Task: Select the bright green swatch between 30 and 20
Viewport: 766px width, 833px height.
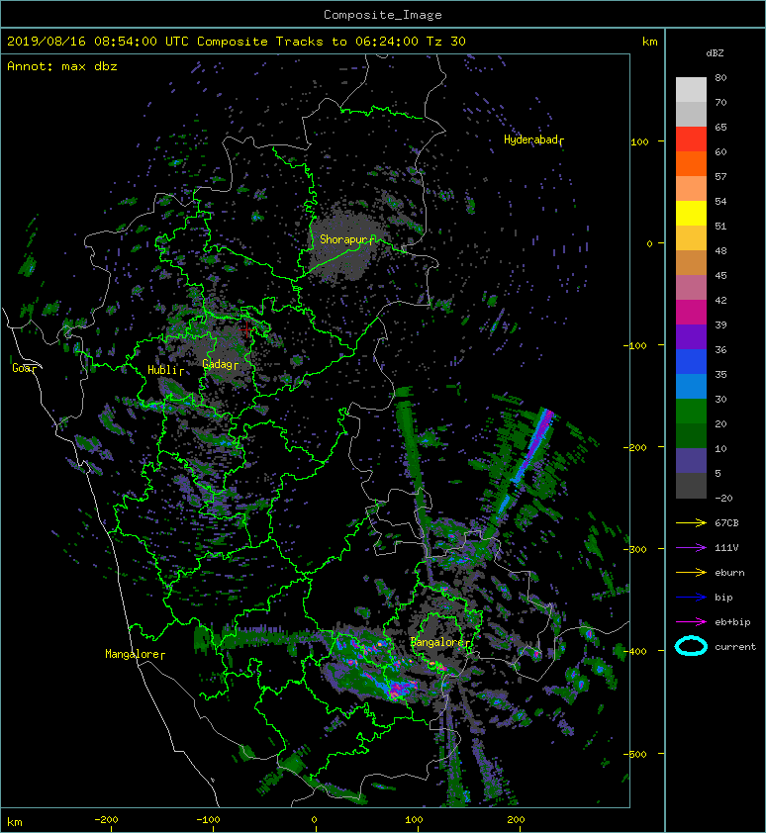Action: coord(691,412)
